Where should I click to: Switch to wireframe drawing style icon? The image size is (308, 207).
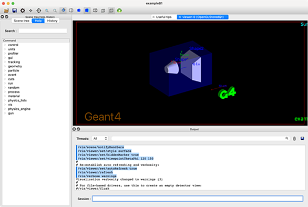95,11
